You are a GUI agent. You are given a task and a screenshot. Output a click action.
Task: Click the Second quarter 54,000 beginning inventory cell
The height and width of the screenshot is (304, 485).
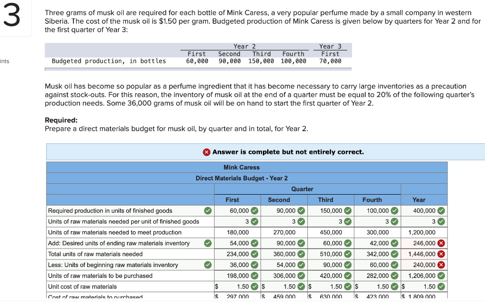click(284, 265)
